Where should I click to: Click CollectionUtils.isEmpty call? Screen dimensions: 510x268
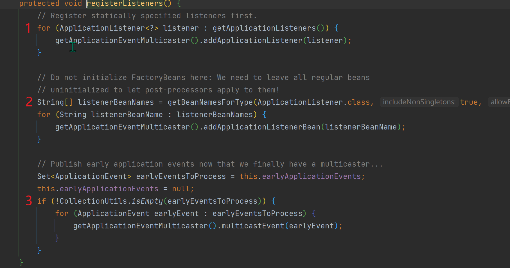(x=111, y=201)
